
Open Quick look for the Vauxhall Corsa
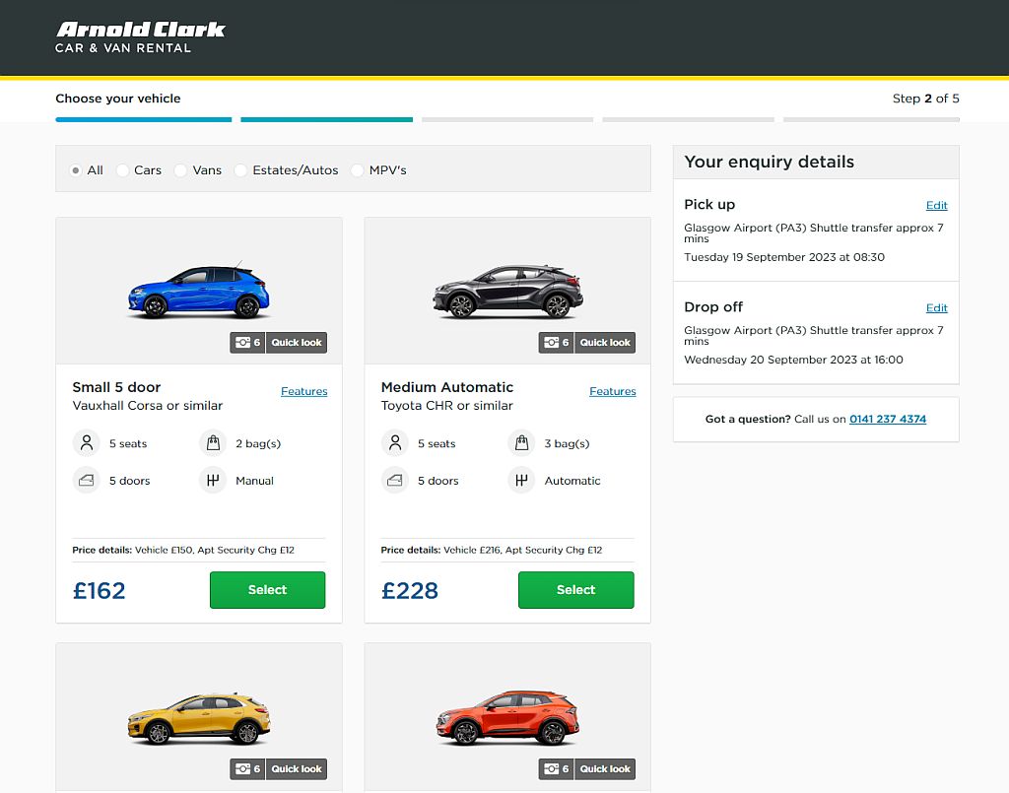[x=296, y=342]
